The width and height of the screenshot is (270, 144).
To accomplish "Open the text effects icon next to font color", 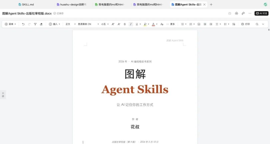I will point(162,24).
